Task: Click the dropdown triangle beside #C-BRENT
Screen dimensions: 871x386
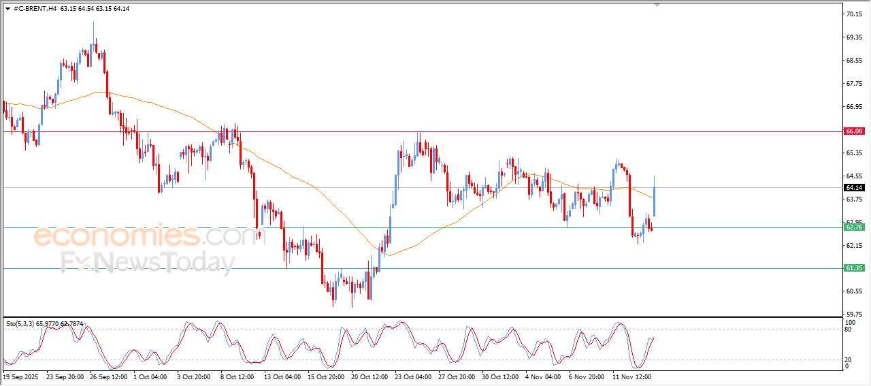Action: point(7,9)
